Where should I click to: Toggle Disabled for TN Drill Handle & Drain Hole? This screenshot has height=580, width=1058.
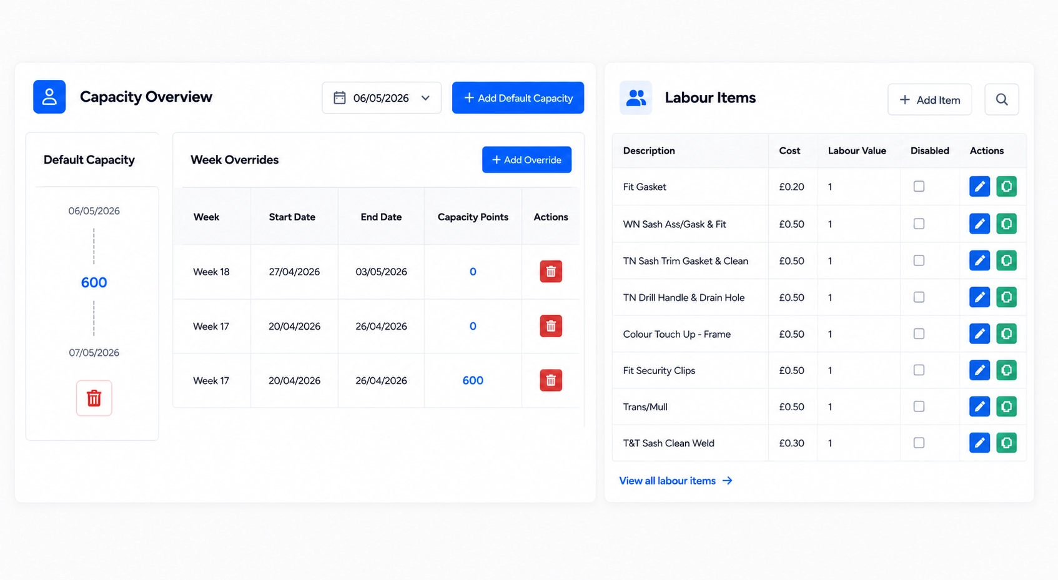point(919,297)
